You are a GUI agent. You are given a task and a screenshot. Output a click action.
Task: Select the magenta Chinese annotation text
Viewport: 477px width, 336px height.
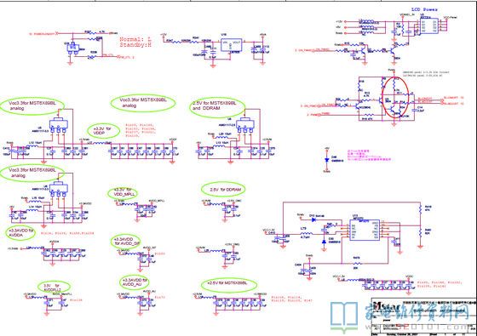[369, 155]
